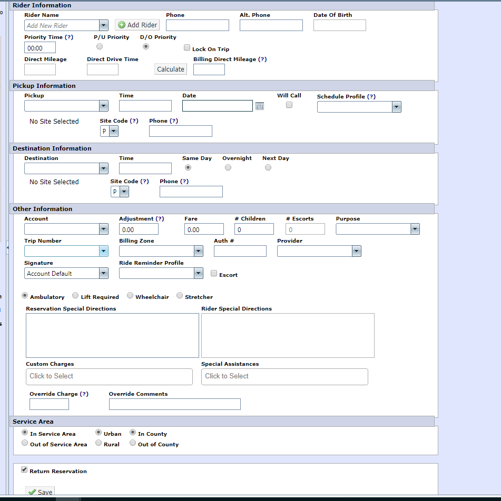501x501 pixels.
Task: Click the Priority Time 00:00 field
Action: point(40,47)
